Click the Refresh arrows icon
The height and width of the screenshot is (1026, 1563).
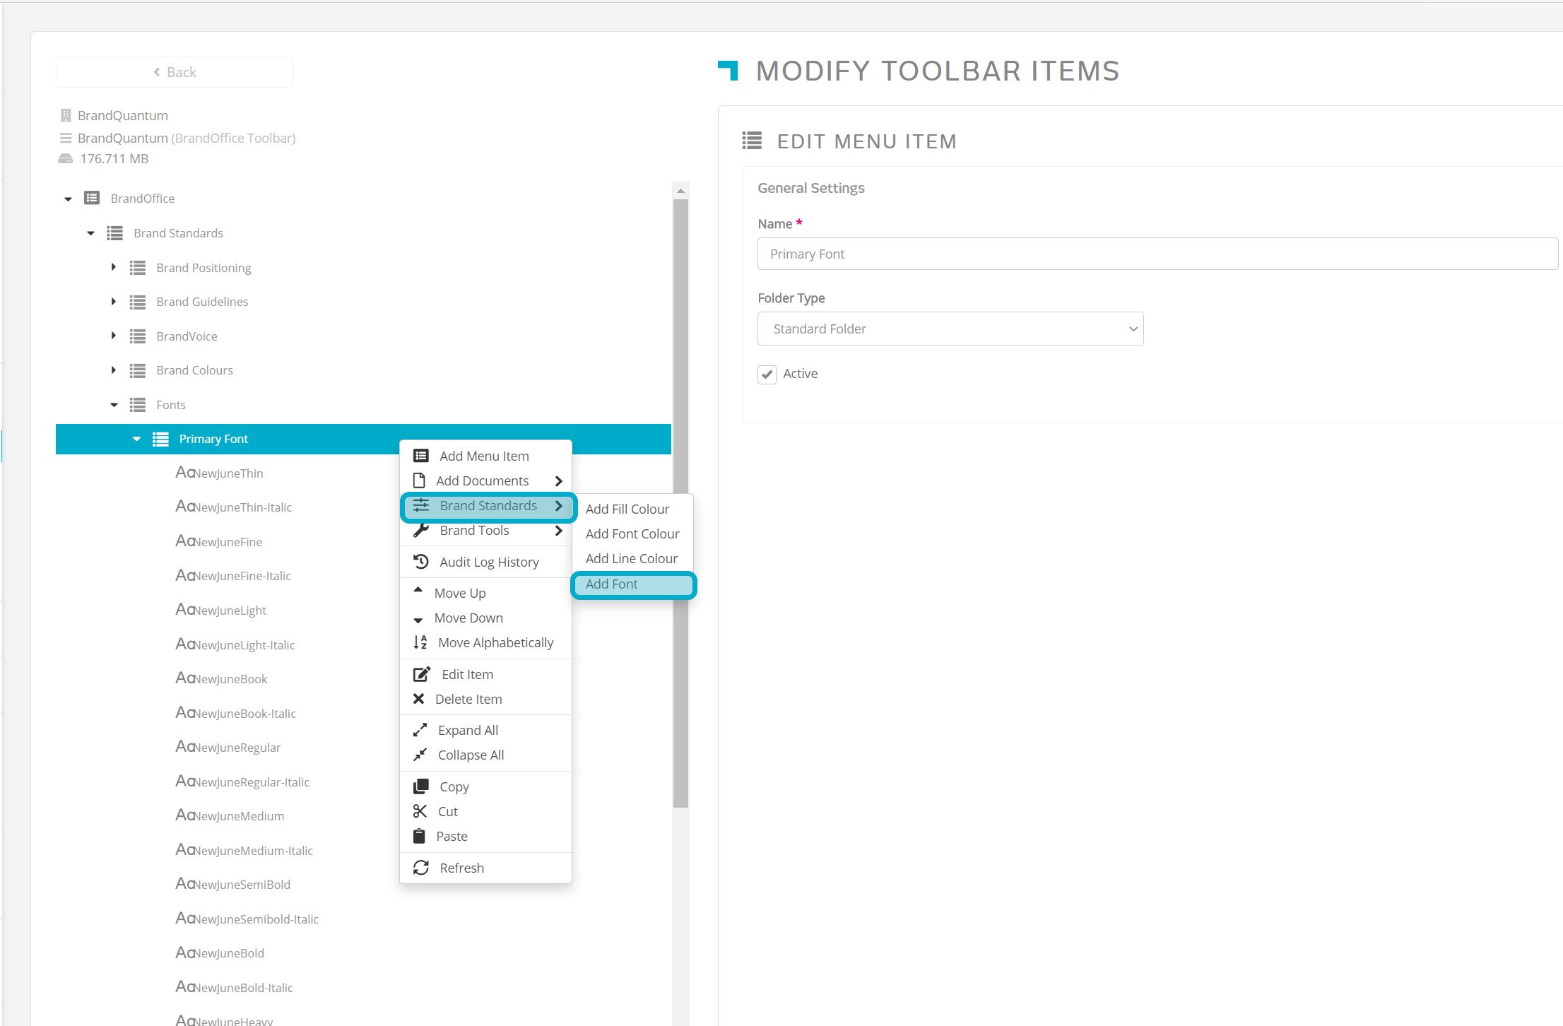click(x=421, y=868)
